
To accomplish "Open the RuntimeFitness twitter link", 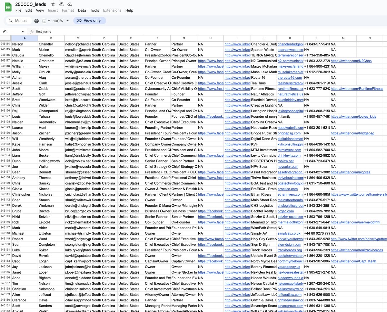I will (x=357, y=89).
